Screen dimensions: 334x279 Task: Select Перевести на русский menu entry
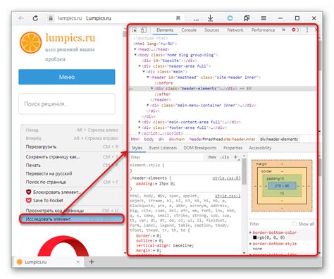72,173
